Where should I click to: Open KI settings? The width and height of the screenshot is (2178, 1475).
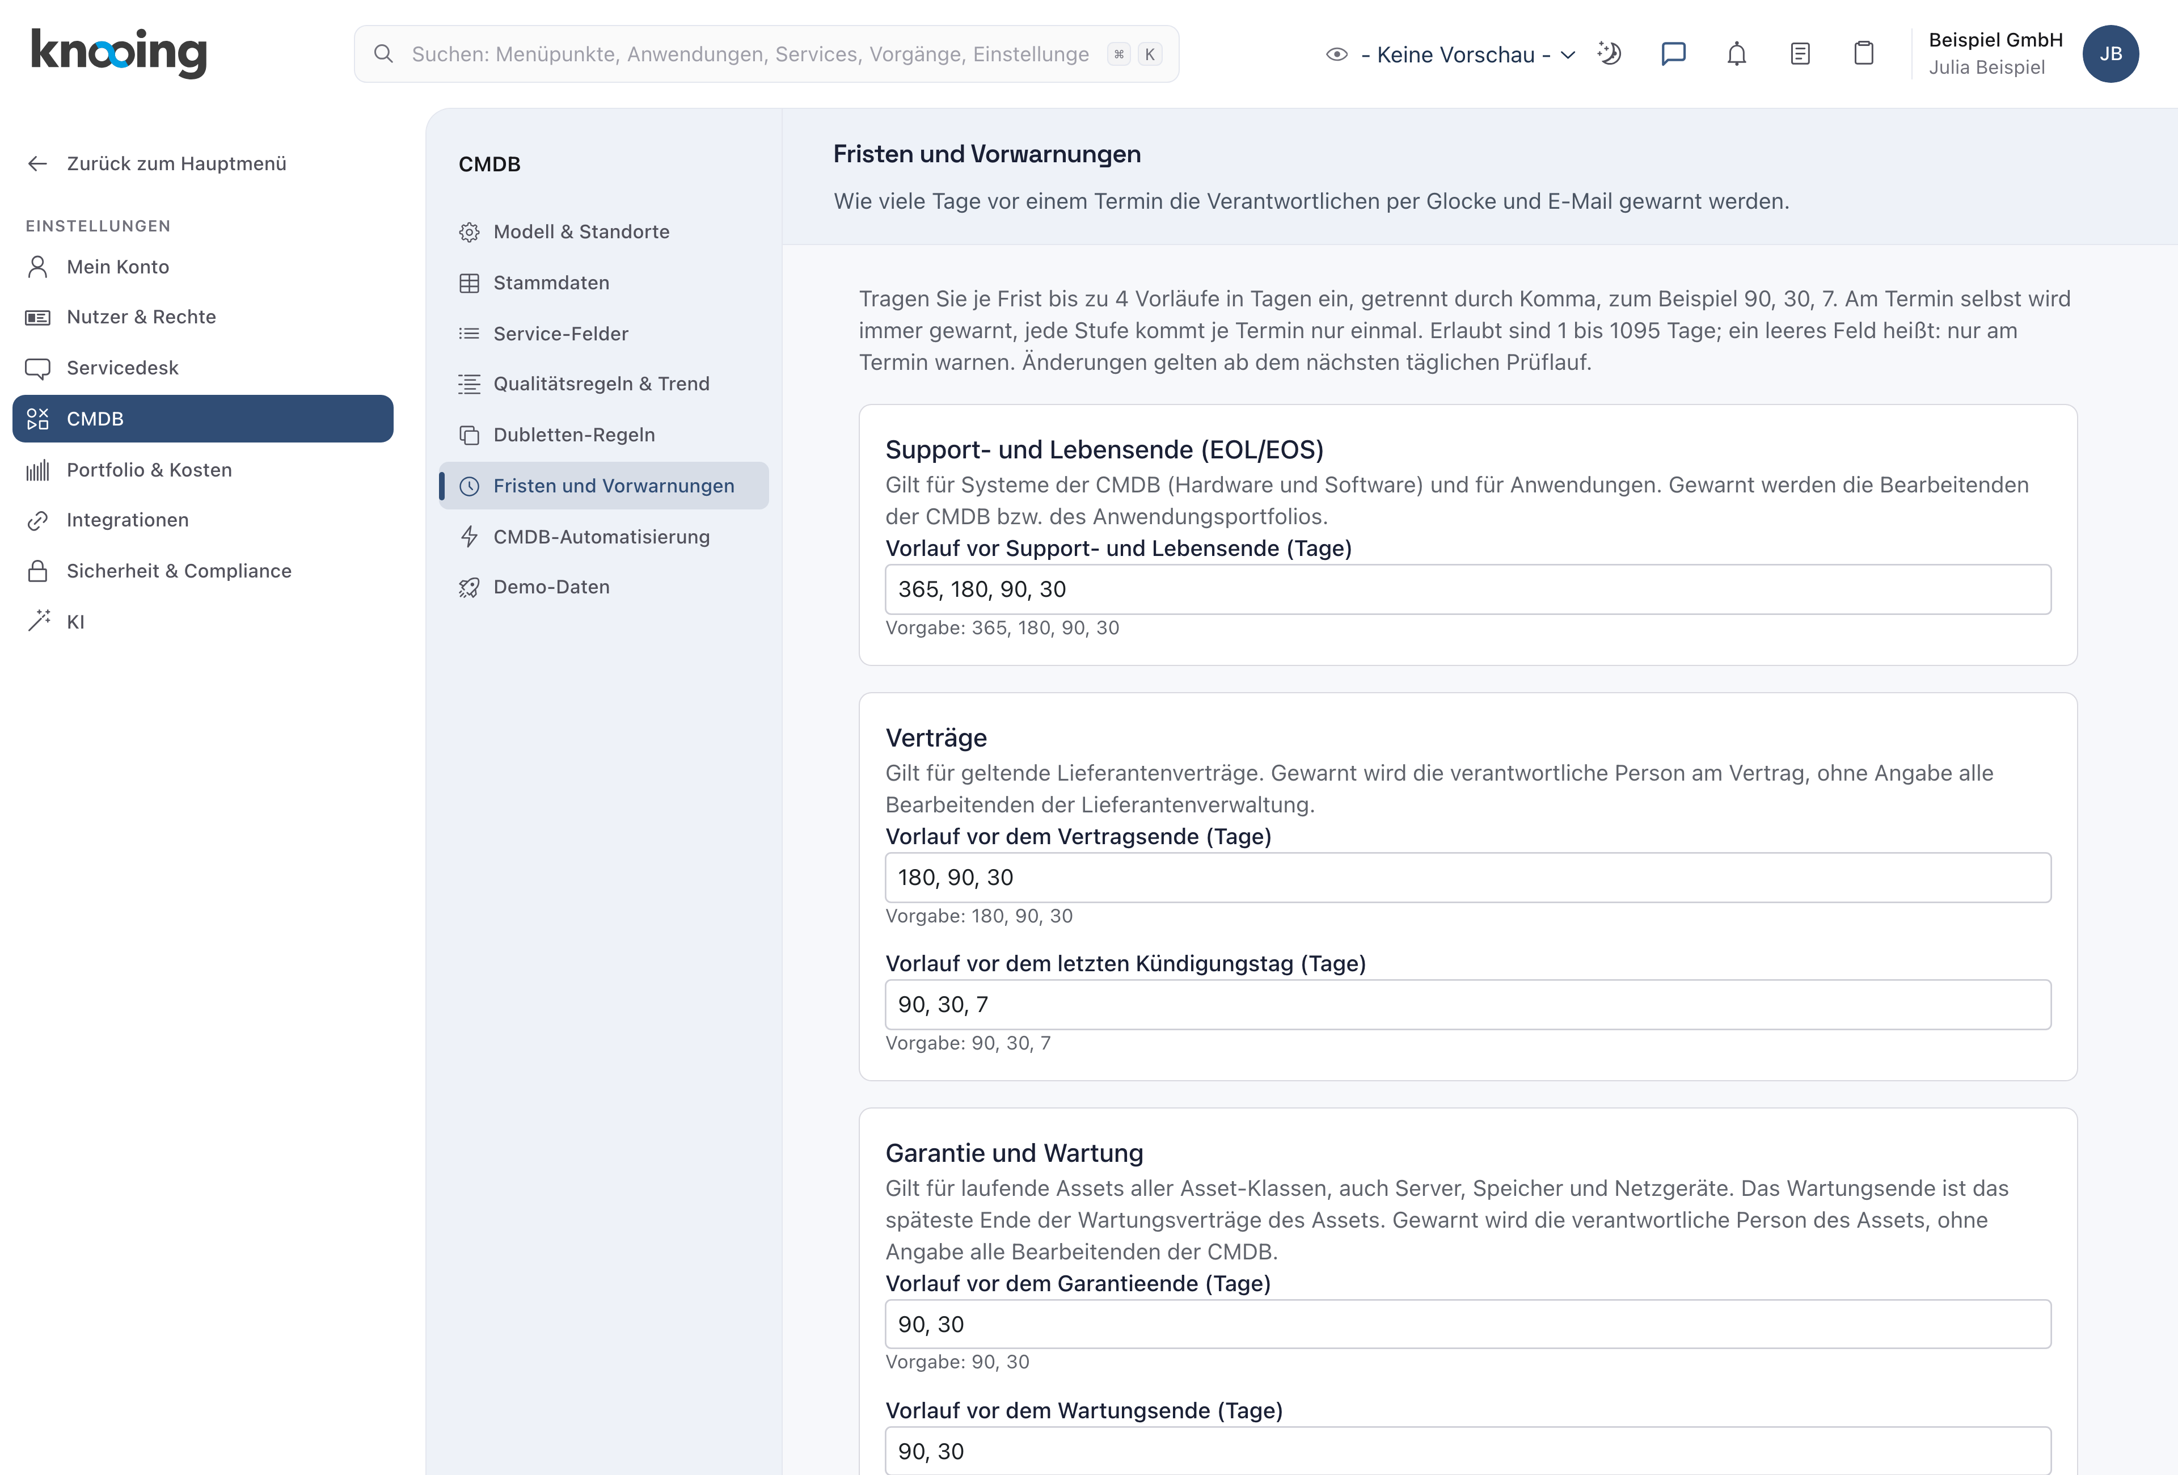(202, 621)
